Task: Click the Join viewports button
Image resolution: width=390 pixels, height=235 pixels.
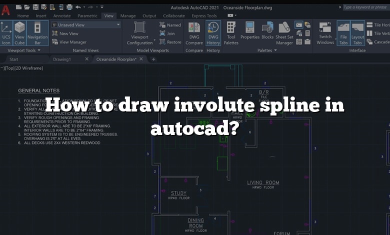Action: 167,33
